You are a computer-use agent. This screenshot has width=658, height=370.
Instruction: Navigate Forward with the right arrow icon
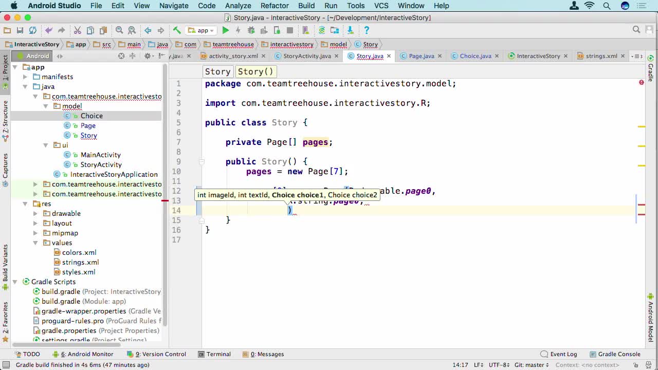pos(160,30)
